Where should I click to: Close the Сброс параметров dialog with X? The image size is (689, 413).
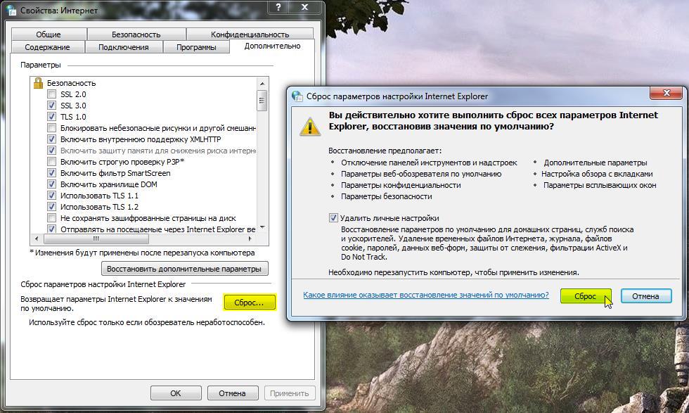667,92
